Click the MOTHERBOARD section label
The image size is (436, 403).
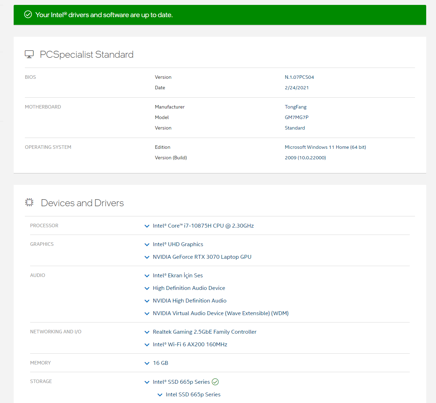click(x=43, y=107)
